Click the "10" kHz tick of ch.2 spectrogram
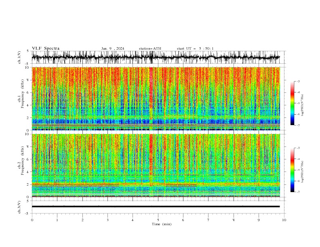The image size is (320, 247). coord(27,134)
